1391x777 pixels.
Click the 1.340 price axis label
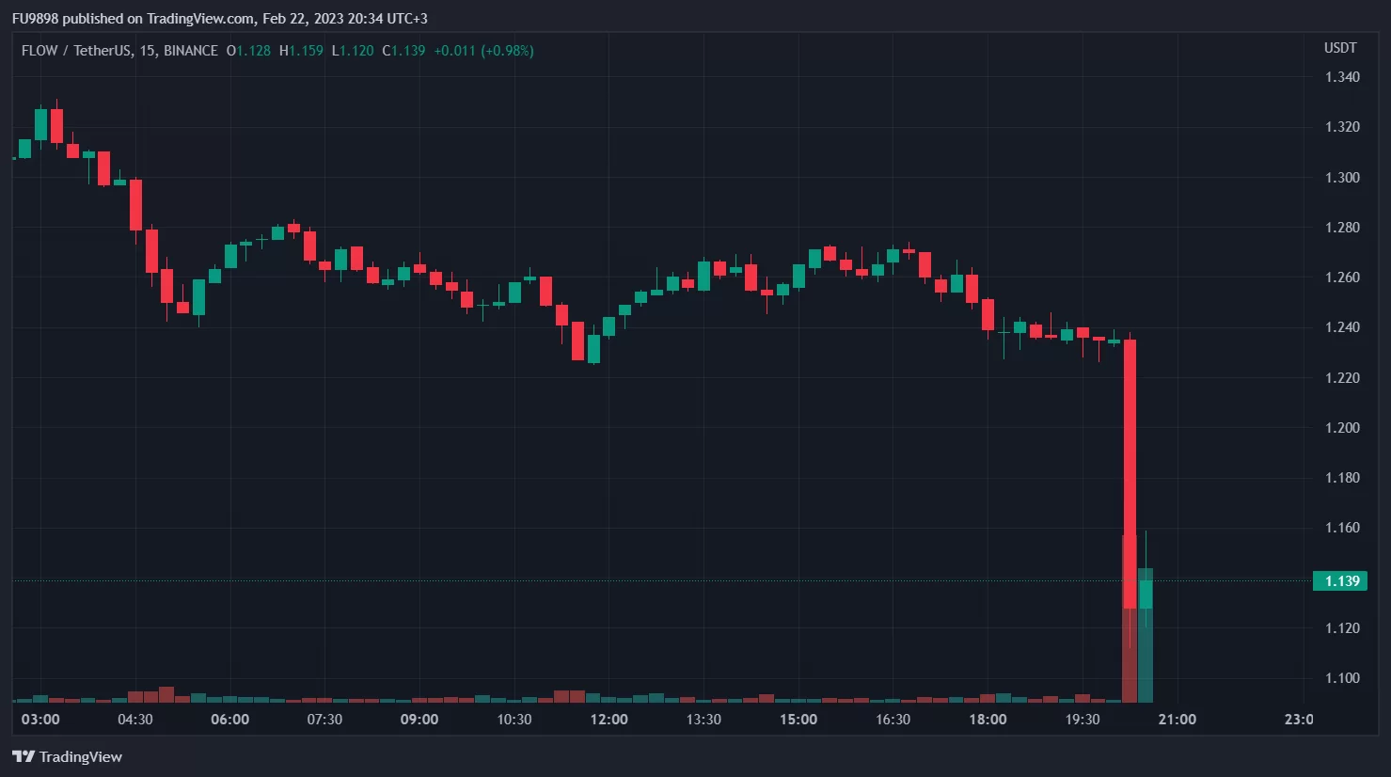click(1342, 77)
